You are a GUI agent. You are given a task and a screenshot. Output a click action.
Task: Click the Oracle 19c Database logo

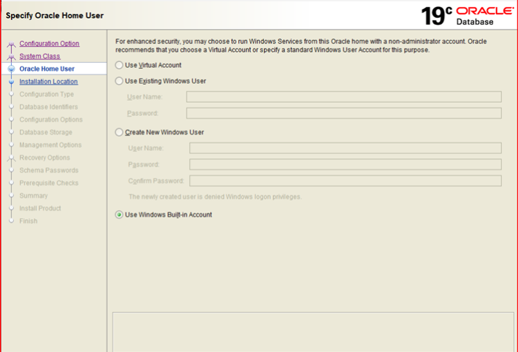(x=467, y=15)
